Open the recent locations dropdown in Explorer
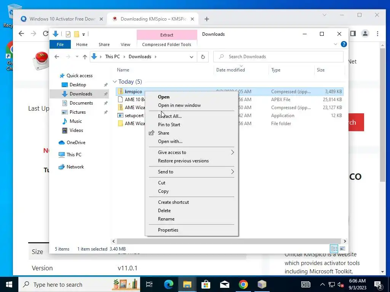Viewport: 390px width, 292px height. click(77, 57)
